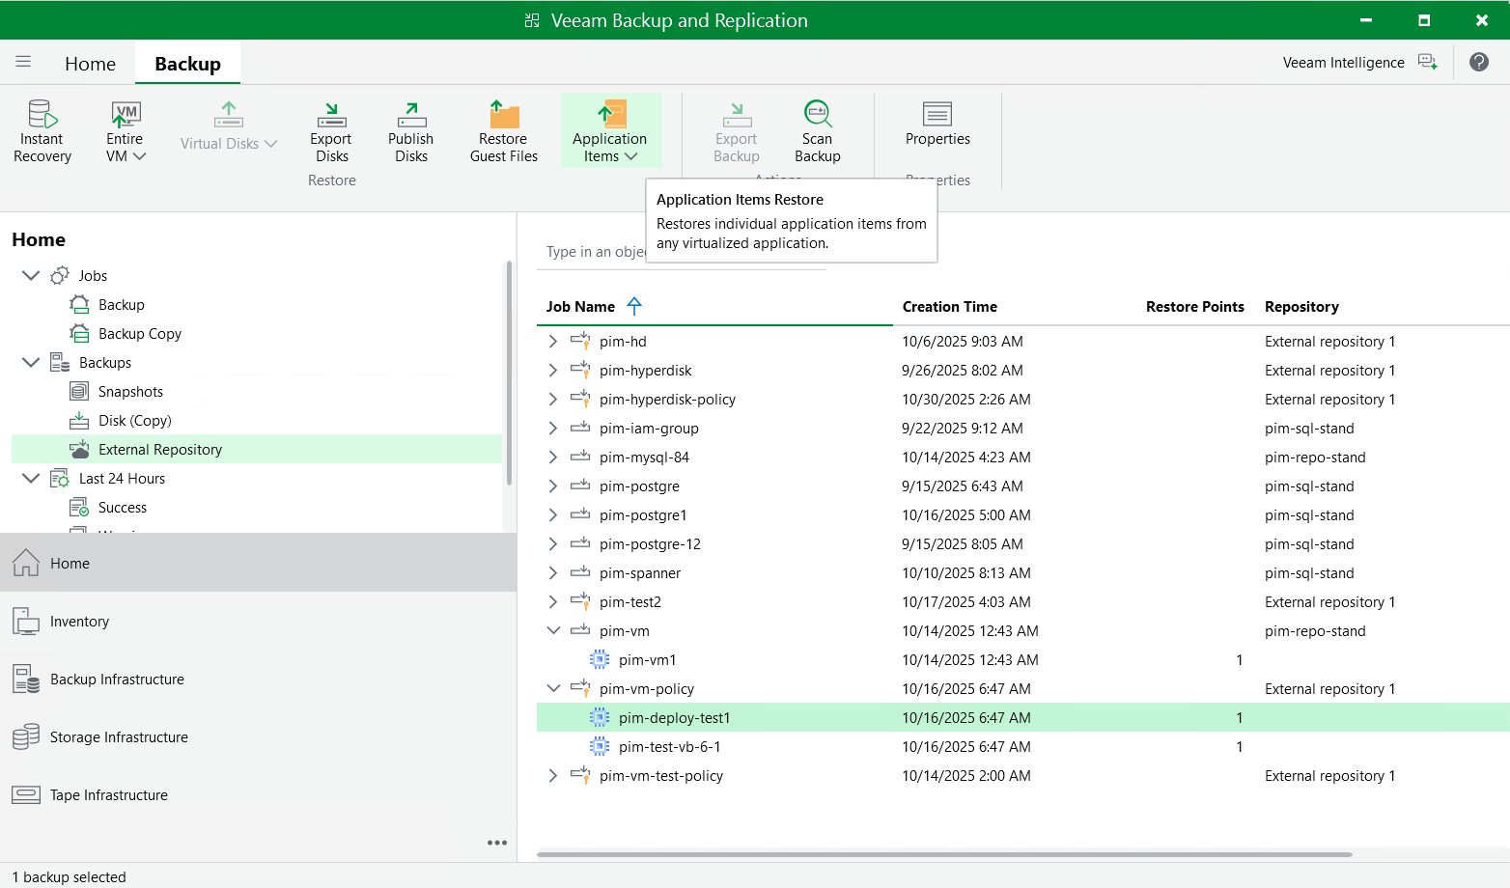The width and height of the screenshot is (1510, 888).
Task: Select the Publish Disks tool
Action: [411, 131]
